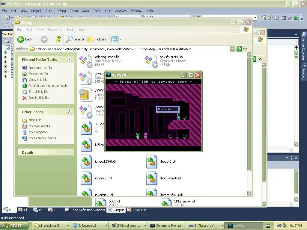Open the Code Definition Window tab
307x230 pixels.
(x=85, y=210)
